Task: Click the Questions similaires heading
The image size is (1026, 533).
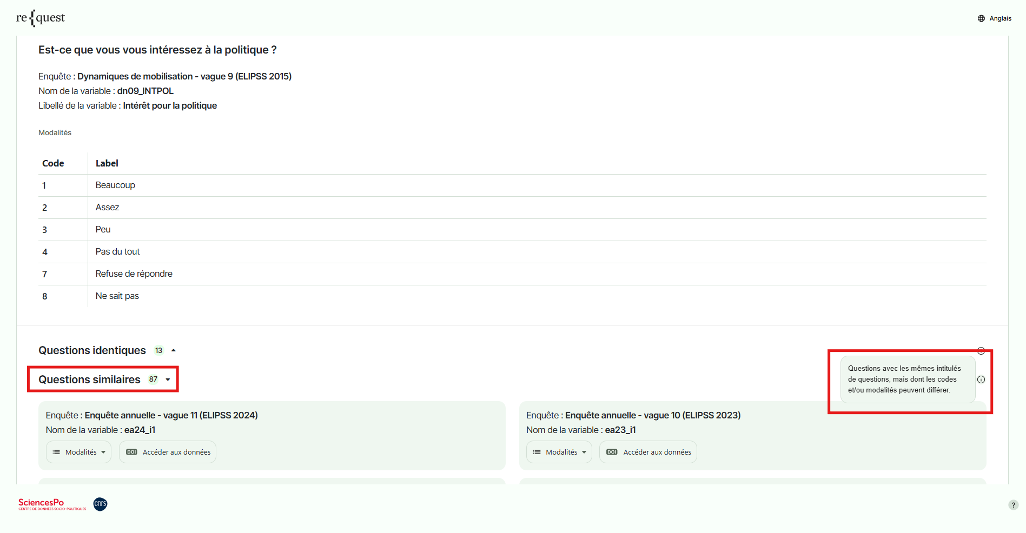Action: coord(89,379)
